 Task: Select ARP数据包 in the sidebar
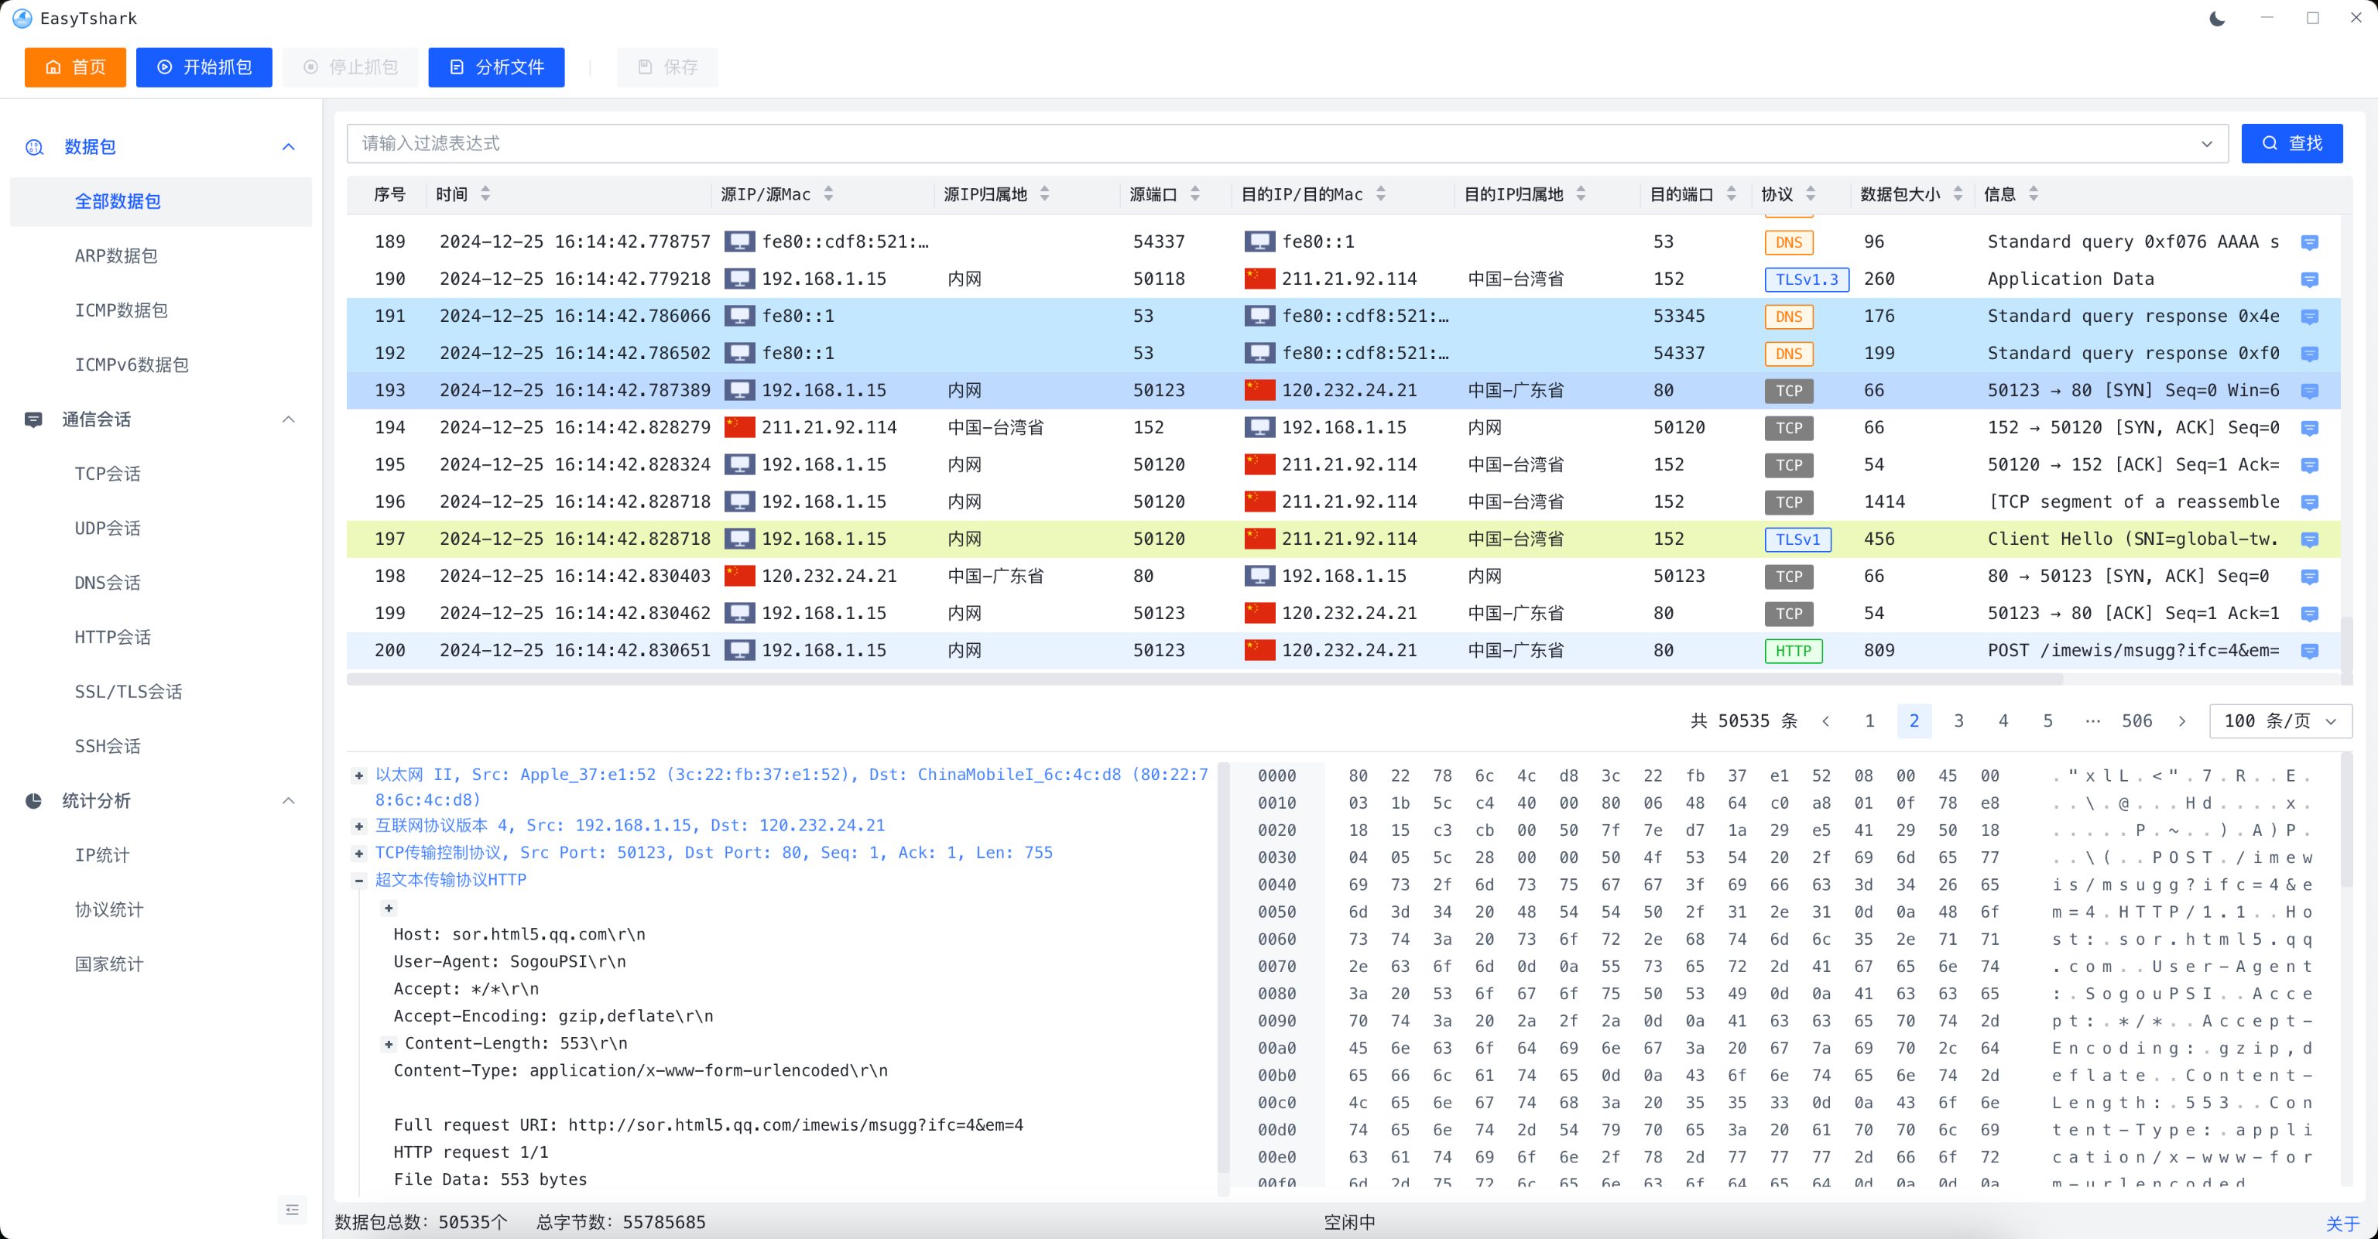click(x=117, y=255)
